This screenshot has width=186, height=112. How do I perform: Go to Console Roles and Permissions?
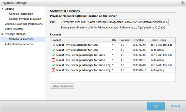click(x=24, y=24)
